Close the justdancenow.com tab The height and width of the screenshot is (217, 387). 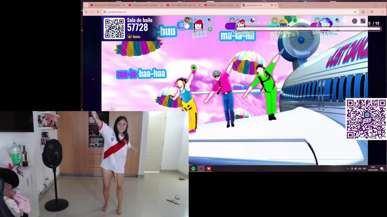click(x=275, y=5)
